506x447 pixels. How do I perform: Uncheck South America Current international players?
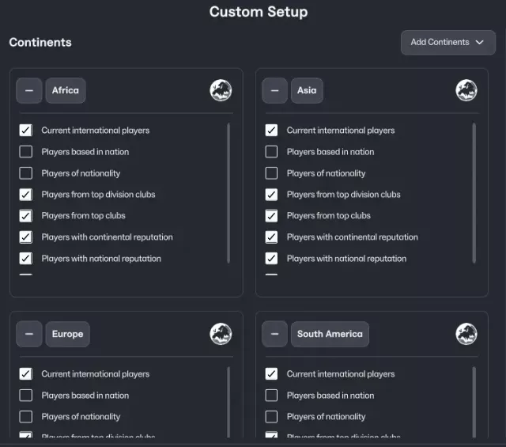(271, 374)
